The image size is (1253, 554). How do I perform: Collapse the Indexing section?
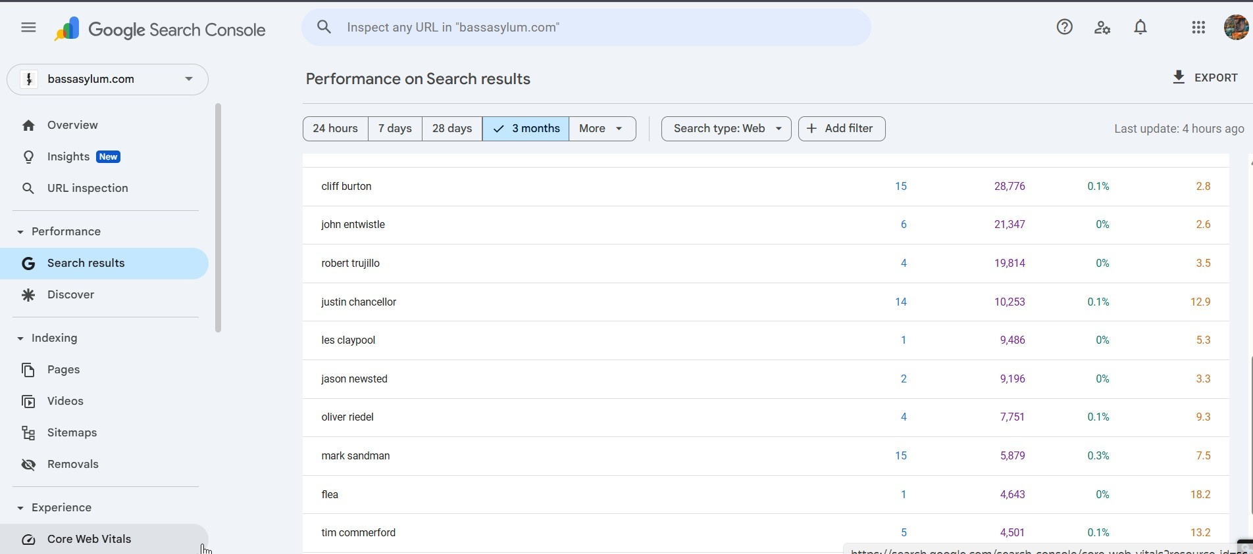tap(20, 338)
